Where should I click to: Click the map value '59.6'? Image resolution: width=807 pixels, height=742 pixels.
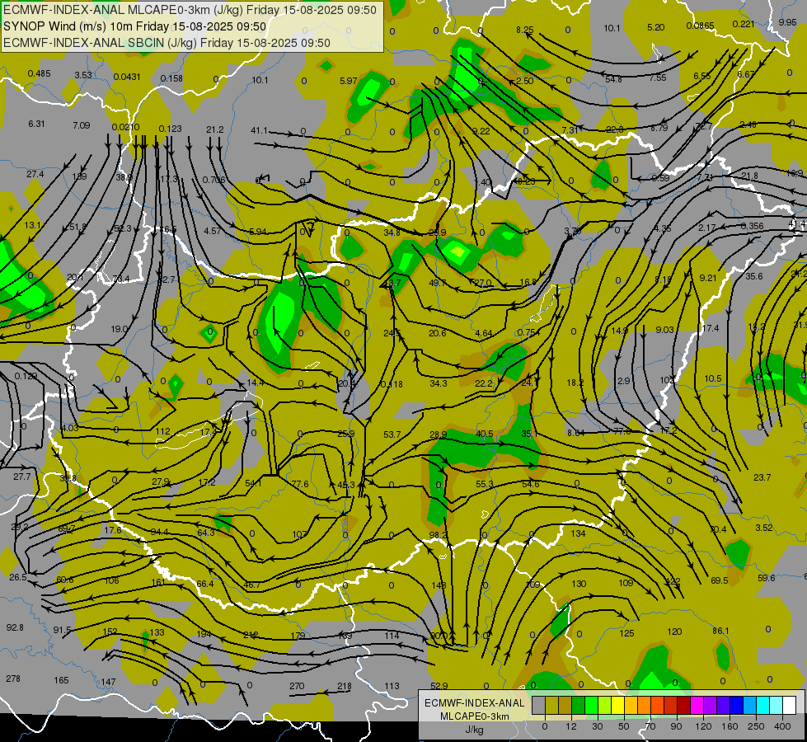(767, 578)
